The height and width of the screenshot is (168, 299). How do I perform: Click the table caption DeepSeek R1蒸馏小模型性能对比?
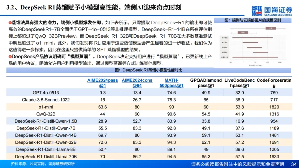(x=149, y=70)
